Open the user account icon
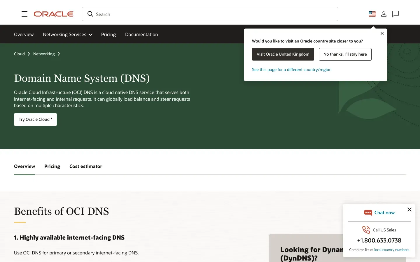 (384, 14)
